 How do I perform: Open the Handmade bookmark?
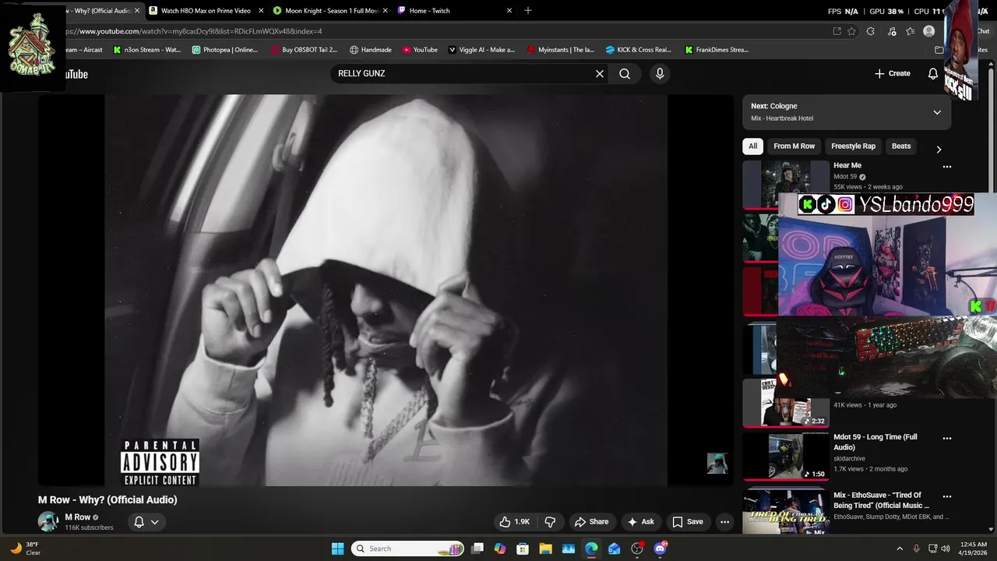pos(370,50)
